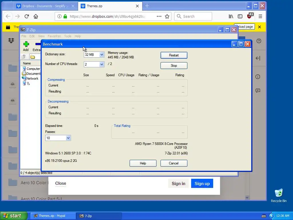
Task: Select Network in 7-Zip file list
Action: pyautogui.click(x=30, y=78)
